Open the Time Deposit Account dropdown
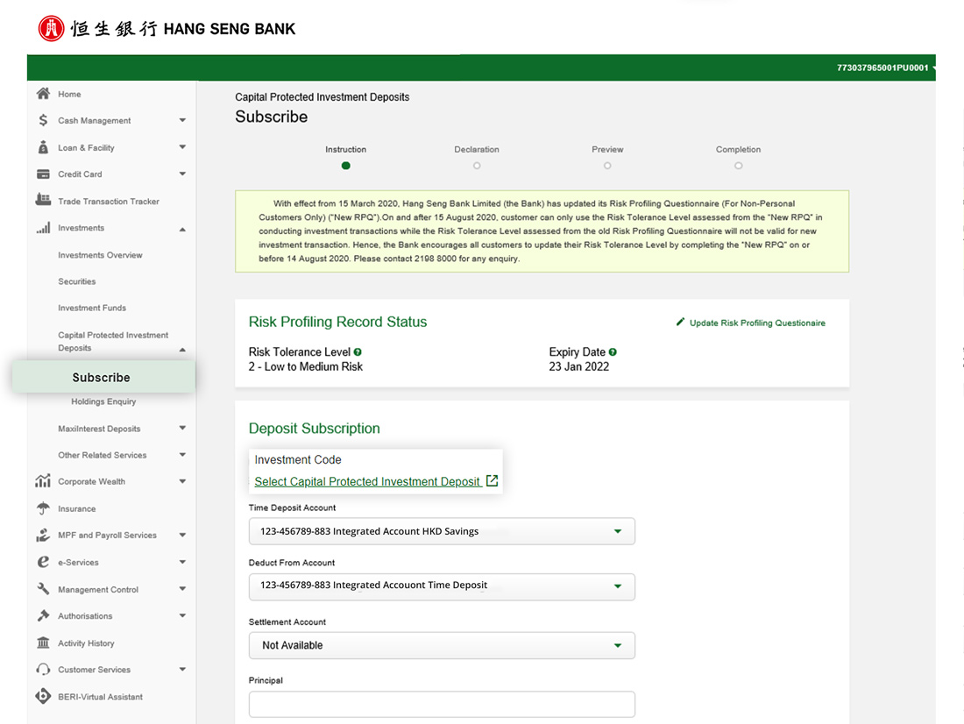964x724 pixels. (442, 531)
